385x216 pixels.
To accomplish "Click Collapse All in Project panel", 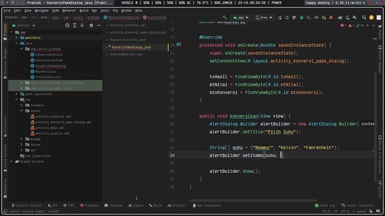I will coord(82,25).
